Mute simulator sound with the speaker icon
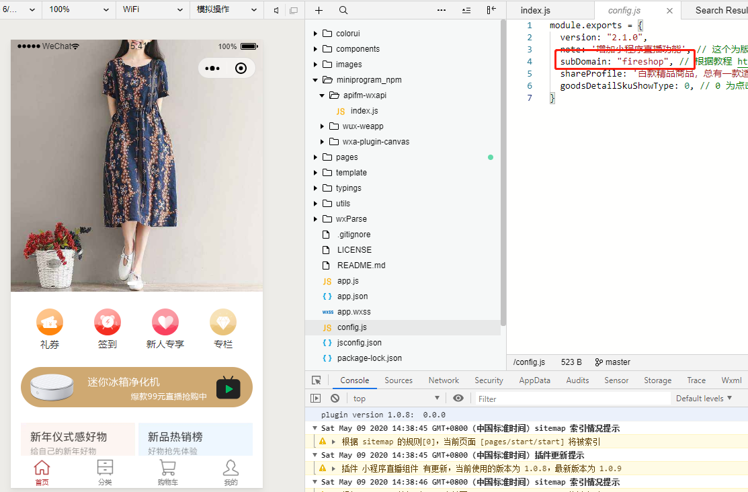This screenshot has height=492, width=748. coord(276,10)
